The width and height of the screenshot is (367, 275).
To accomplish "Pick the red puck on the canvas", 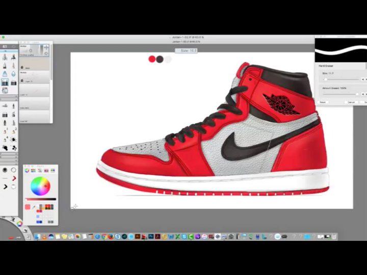I will pos(152,59).
